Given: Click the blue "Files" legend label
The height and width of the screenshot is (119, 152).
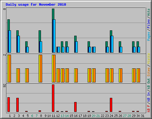Looking at the screenshot, I should (148, 24).
